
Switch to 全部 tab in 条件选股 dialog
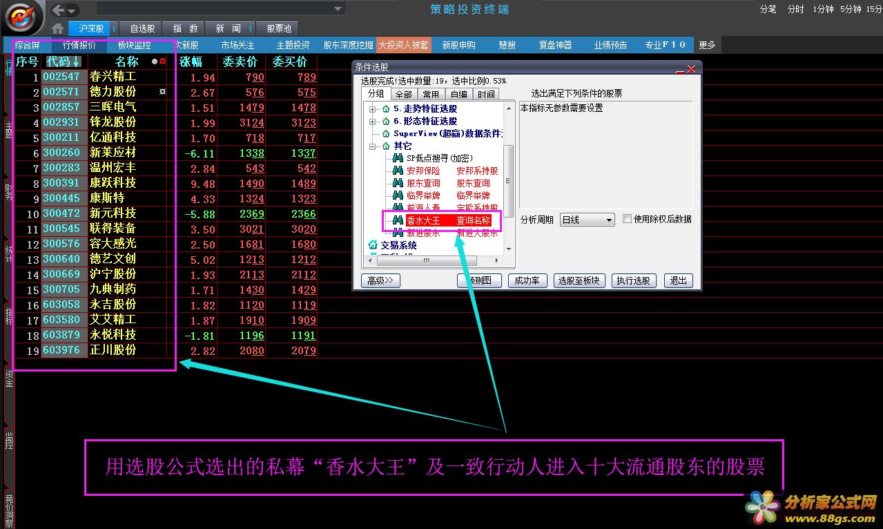(403, 94)
